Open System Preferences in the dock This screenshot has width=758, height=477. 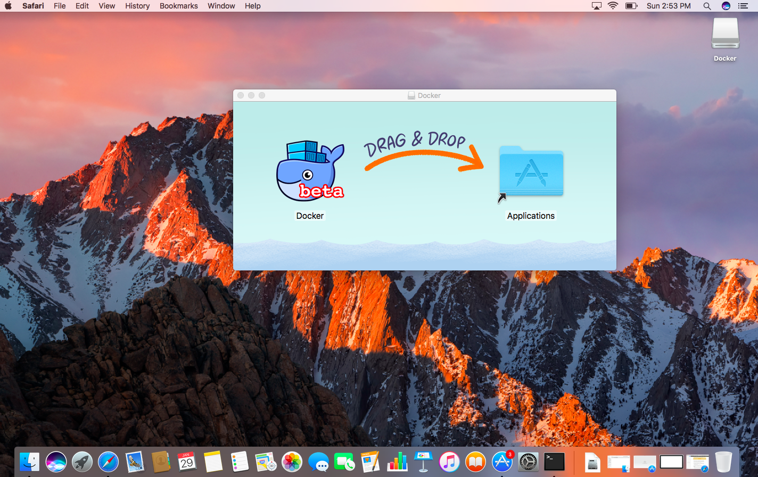pyautogui.click(x=528, y=462)
